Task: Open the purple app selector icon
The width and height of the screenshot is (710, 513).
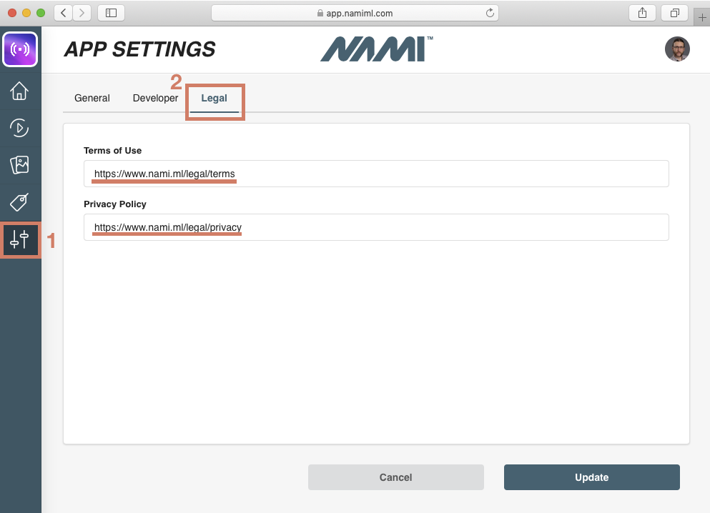Action: pos(20,49)
